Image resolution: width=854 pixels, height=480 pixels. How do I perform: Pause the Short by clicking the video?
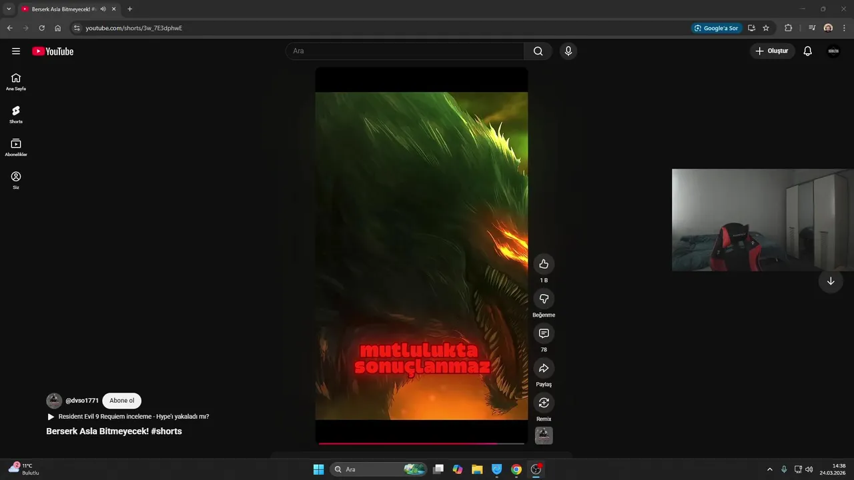422,256
